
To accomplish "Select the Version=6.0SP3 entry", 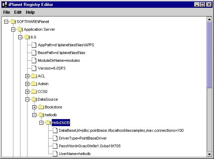I will pos(52,68).
